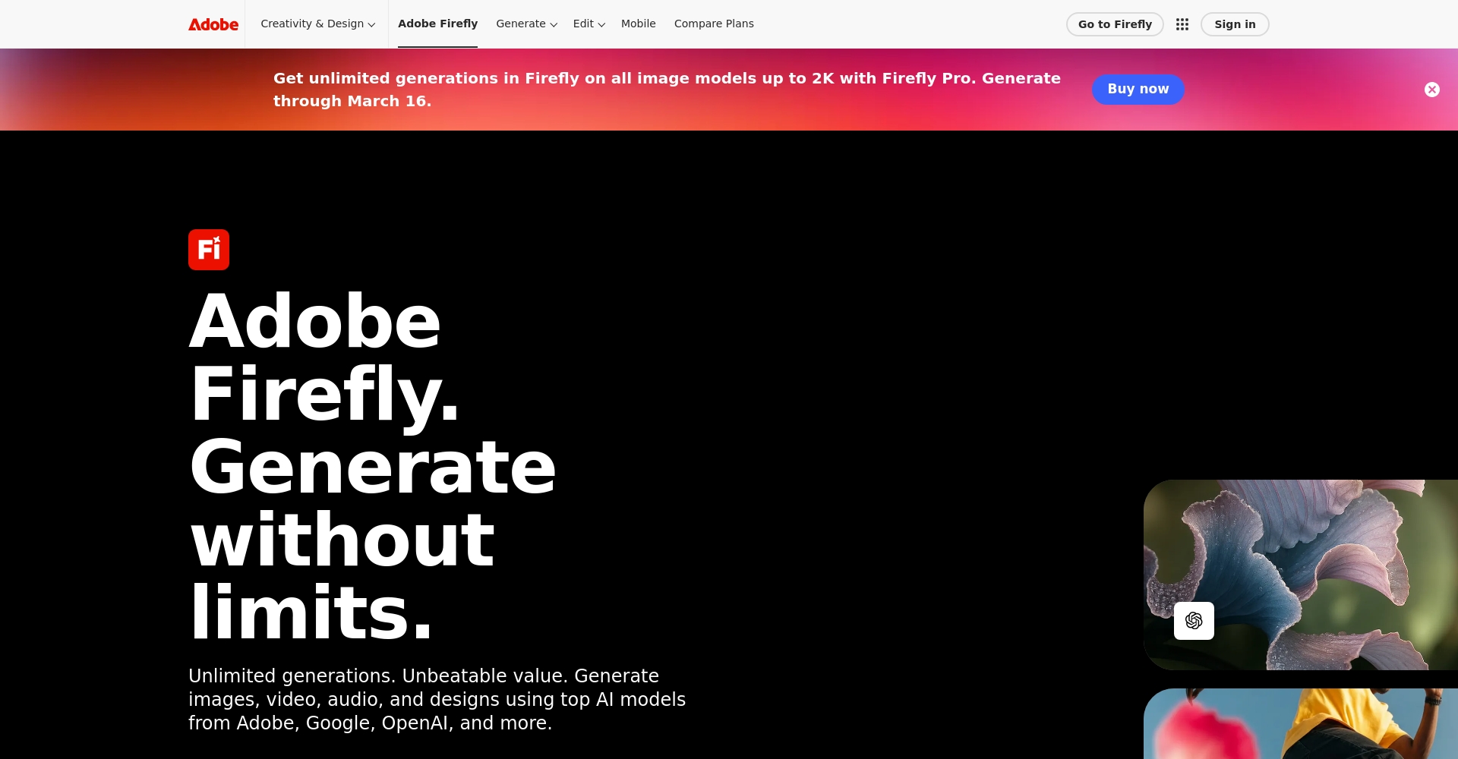1458x759 pixels.
Task: Click the OpenAI logo on the flower image
Action: (1194, 620)
